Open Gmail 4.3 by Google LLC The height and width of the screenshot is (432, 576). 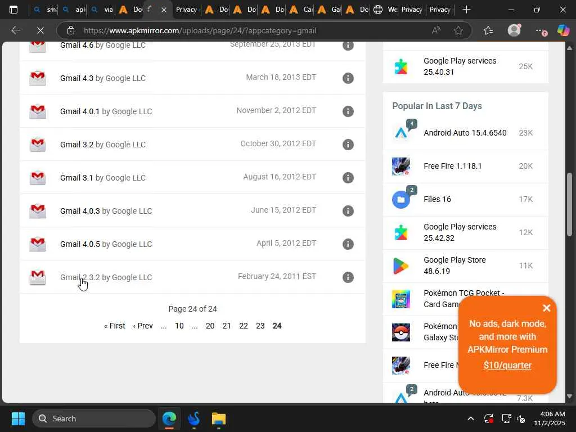103,78
